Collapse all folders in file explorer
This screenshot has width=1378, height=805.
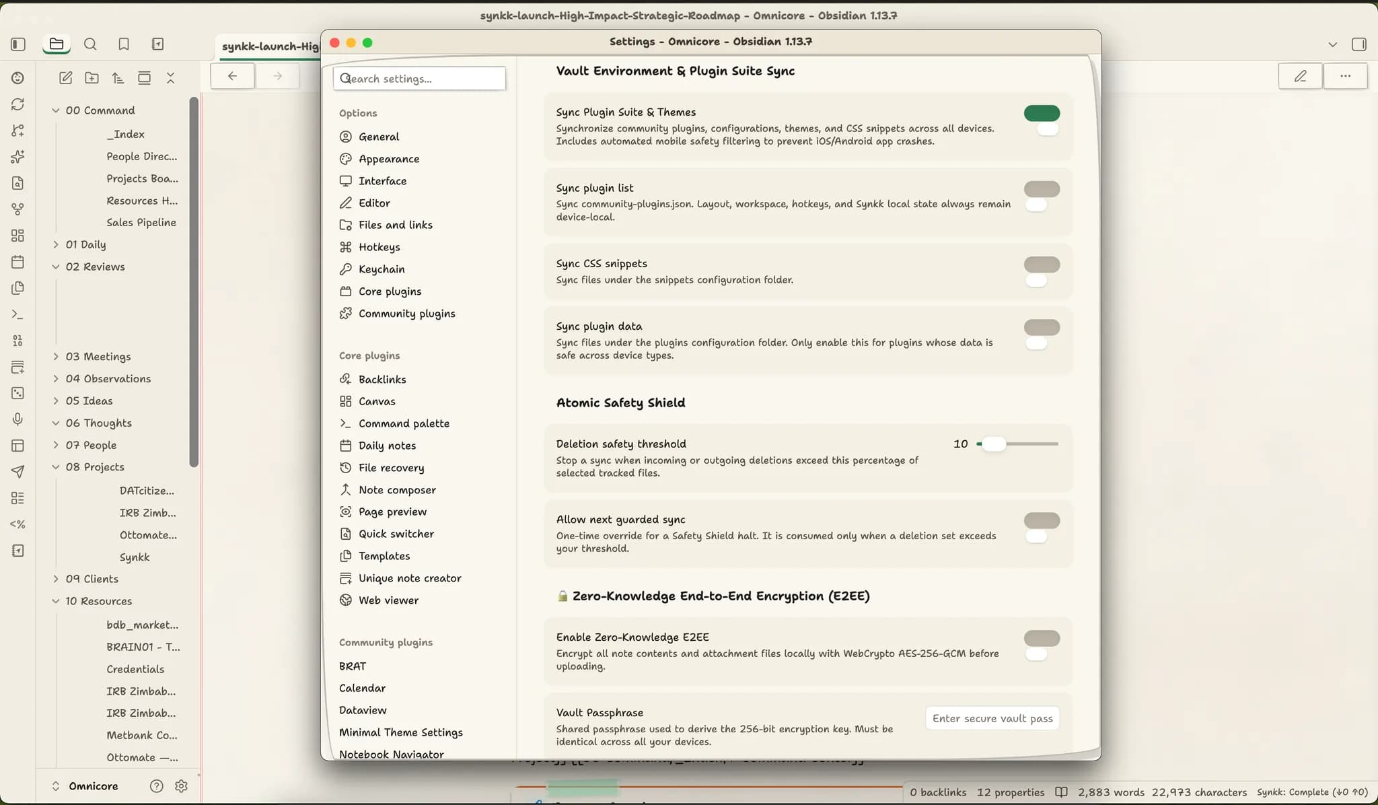point(170,78)
